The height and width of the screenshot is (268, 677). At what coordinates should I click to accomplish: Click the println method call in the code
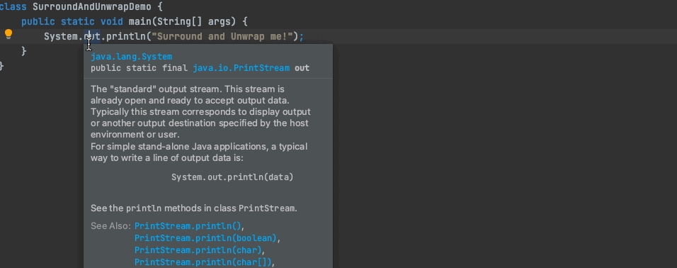click(126, 36)
